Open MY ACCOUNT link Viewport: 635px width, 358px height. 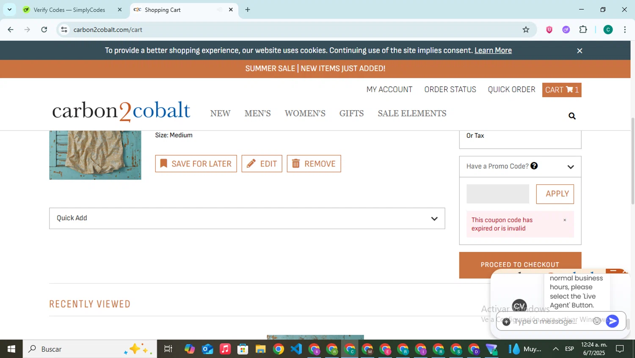389,90
